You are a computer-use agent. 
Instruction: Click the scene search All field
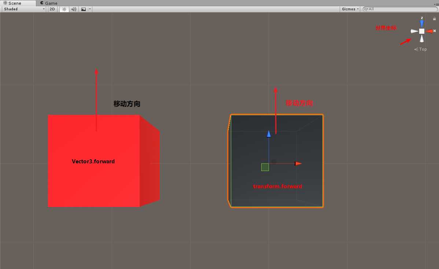(400, 9)
